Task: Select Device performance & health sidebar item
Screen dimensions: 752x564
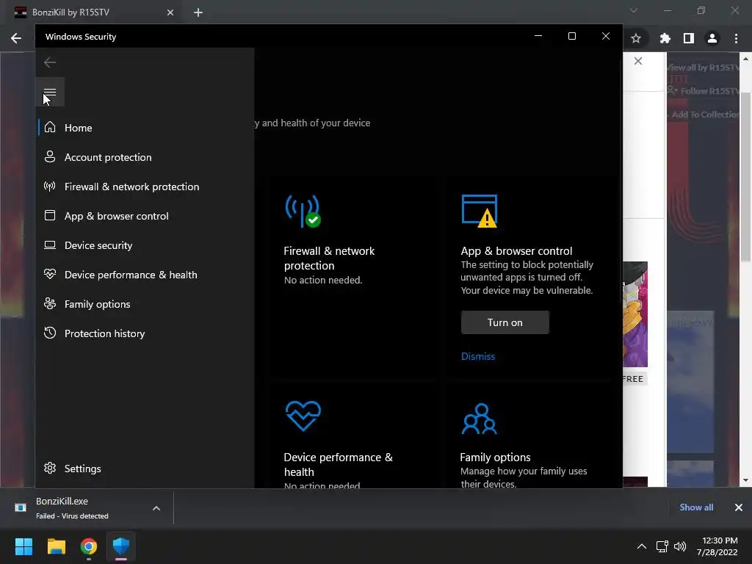Action: point(146,275)
